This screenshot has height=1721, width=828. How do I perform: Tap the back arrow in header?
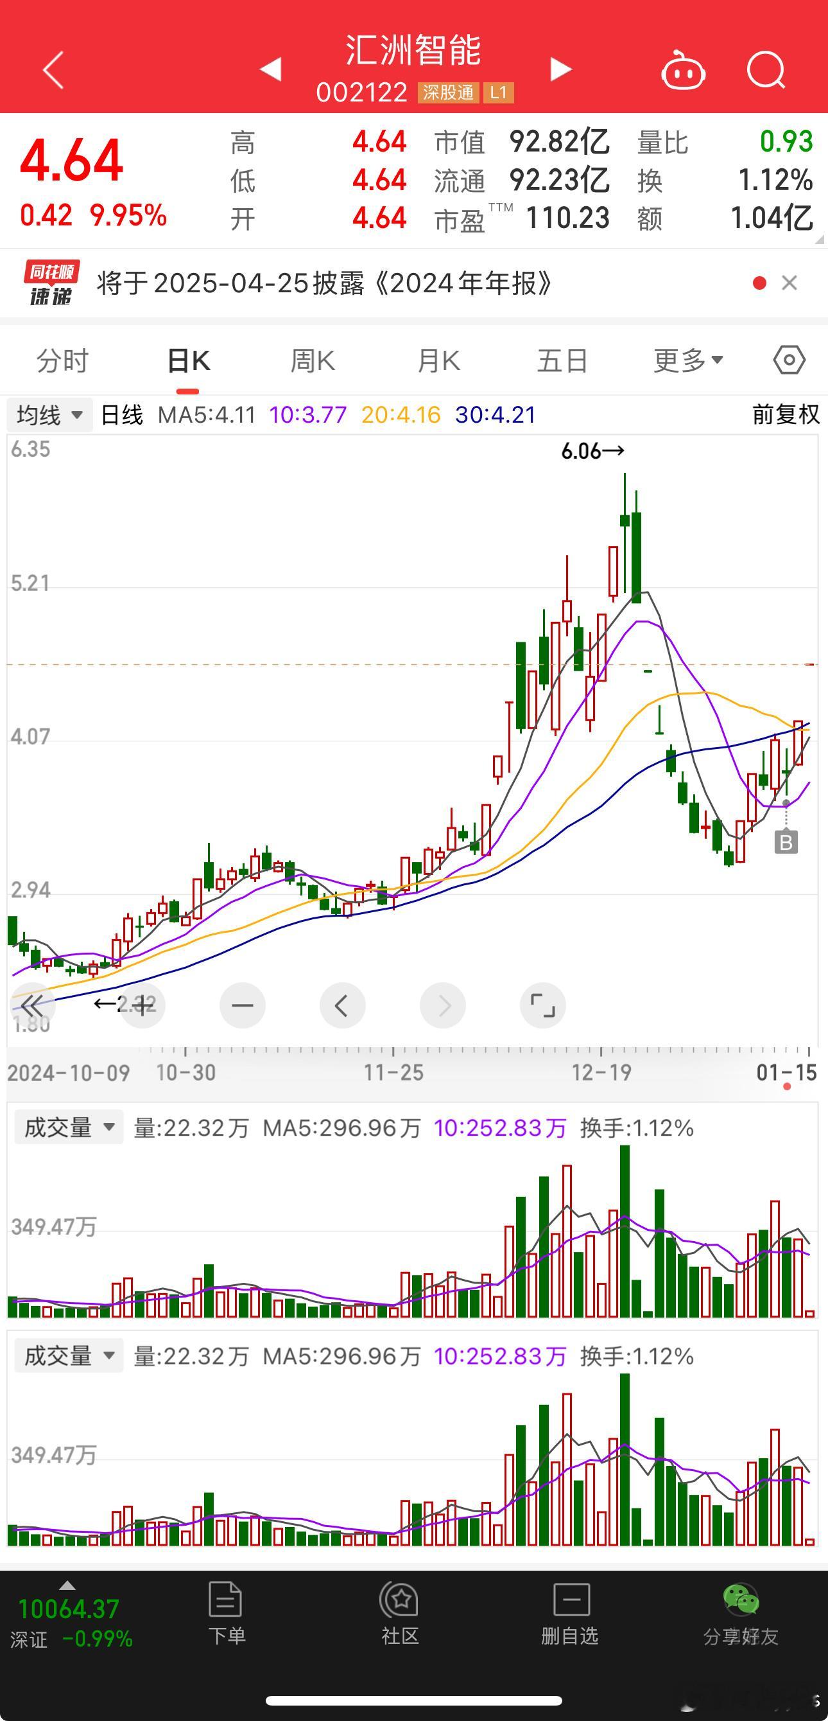pos(53,69)
